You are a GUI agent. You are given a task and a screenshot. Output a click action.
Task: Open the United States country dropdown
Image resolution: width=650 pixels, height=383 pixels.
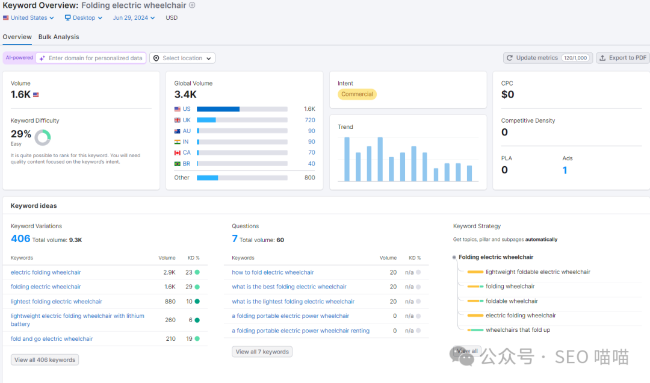(x=30, y=18)
